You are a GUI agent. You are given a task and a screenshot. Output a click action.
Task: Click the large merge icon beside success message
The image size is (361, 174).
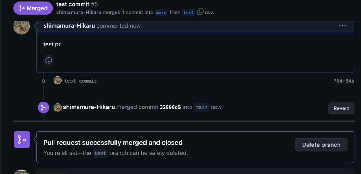pyautogui.click(x=22, y=140)
